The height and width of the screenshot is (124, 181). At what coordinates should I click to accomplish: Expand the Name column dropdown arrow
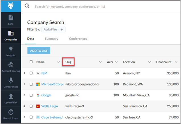click(58, 62)
